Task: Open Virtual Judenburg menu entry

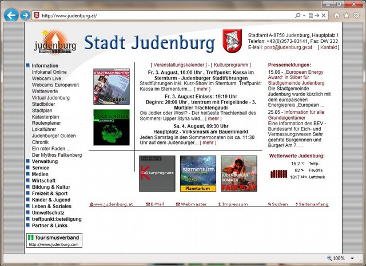Action: [x=51, y=98]
